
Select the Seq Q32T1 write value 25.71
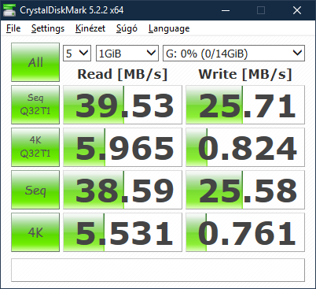[245, 105]
